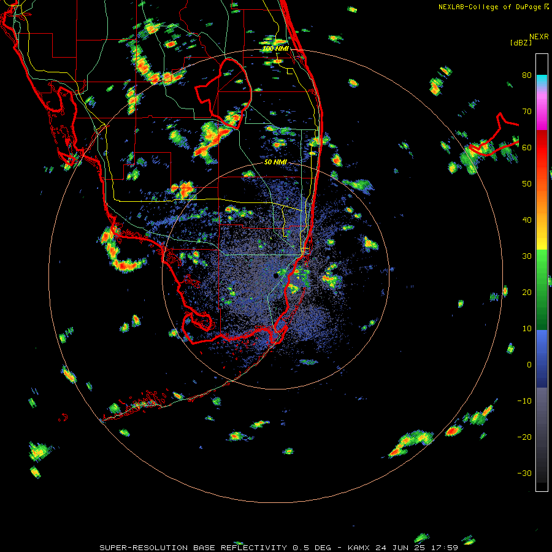Select the [dBZ] units label

coord(521,42)
